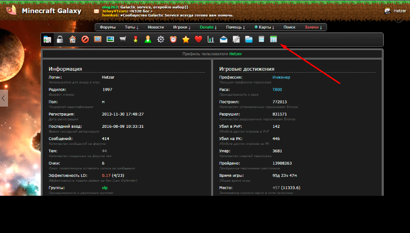The width and height of the screenshot is (410, 233).
Task: Open the blue folder icon
Action: point(249,40)
